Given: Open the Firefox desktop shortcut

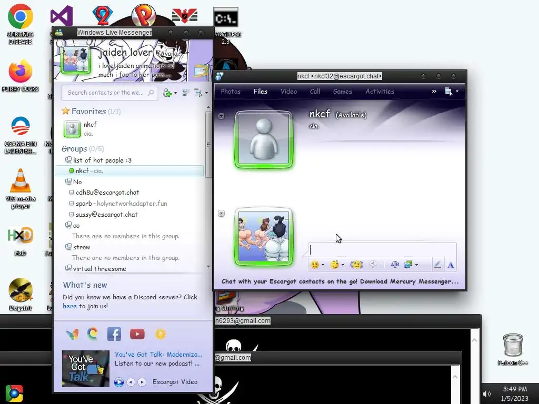Looking at the screenshot, I should tap(21, 76).
